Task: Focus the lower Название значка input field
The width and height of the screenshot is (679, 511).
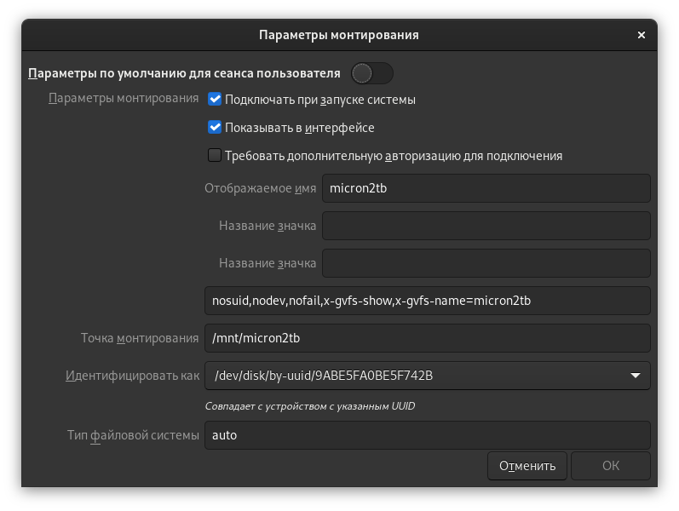Action: (x=486, y=263)
